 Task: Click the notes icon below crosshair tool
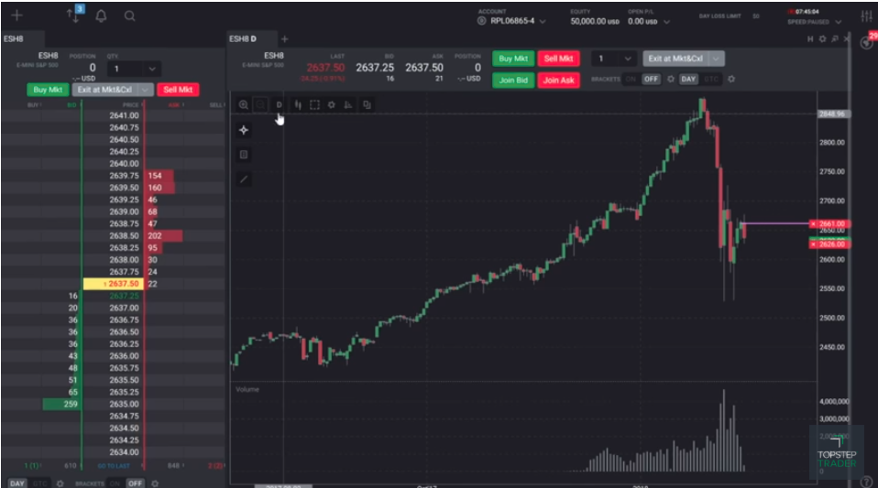[x=244, y=155]
